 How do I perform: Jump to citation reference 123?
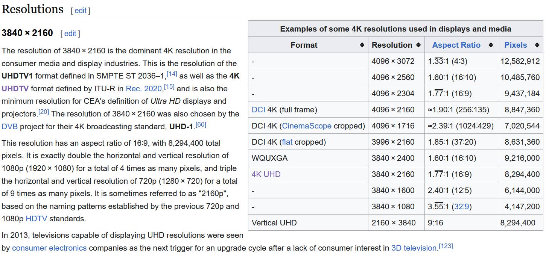point(446,246)
